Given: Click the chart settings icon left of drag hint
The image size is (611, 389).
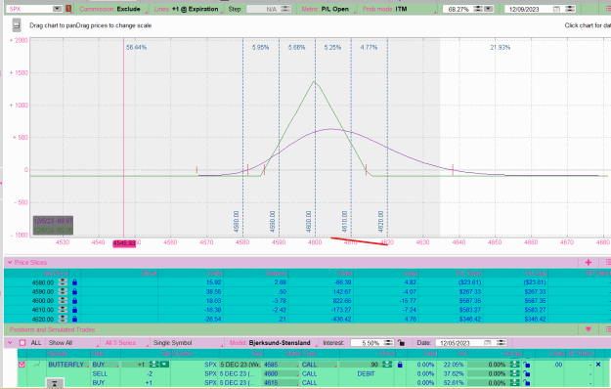Looking at the screenshot, I should click(x=17, y=25).
